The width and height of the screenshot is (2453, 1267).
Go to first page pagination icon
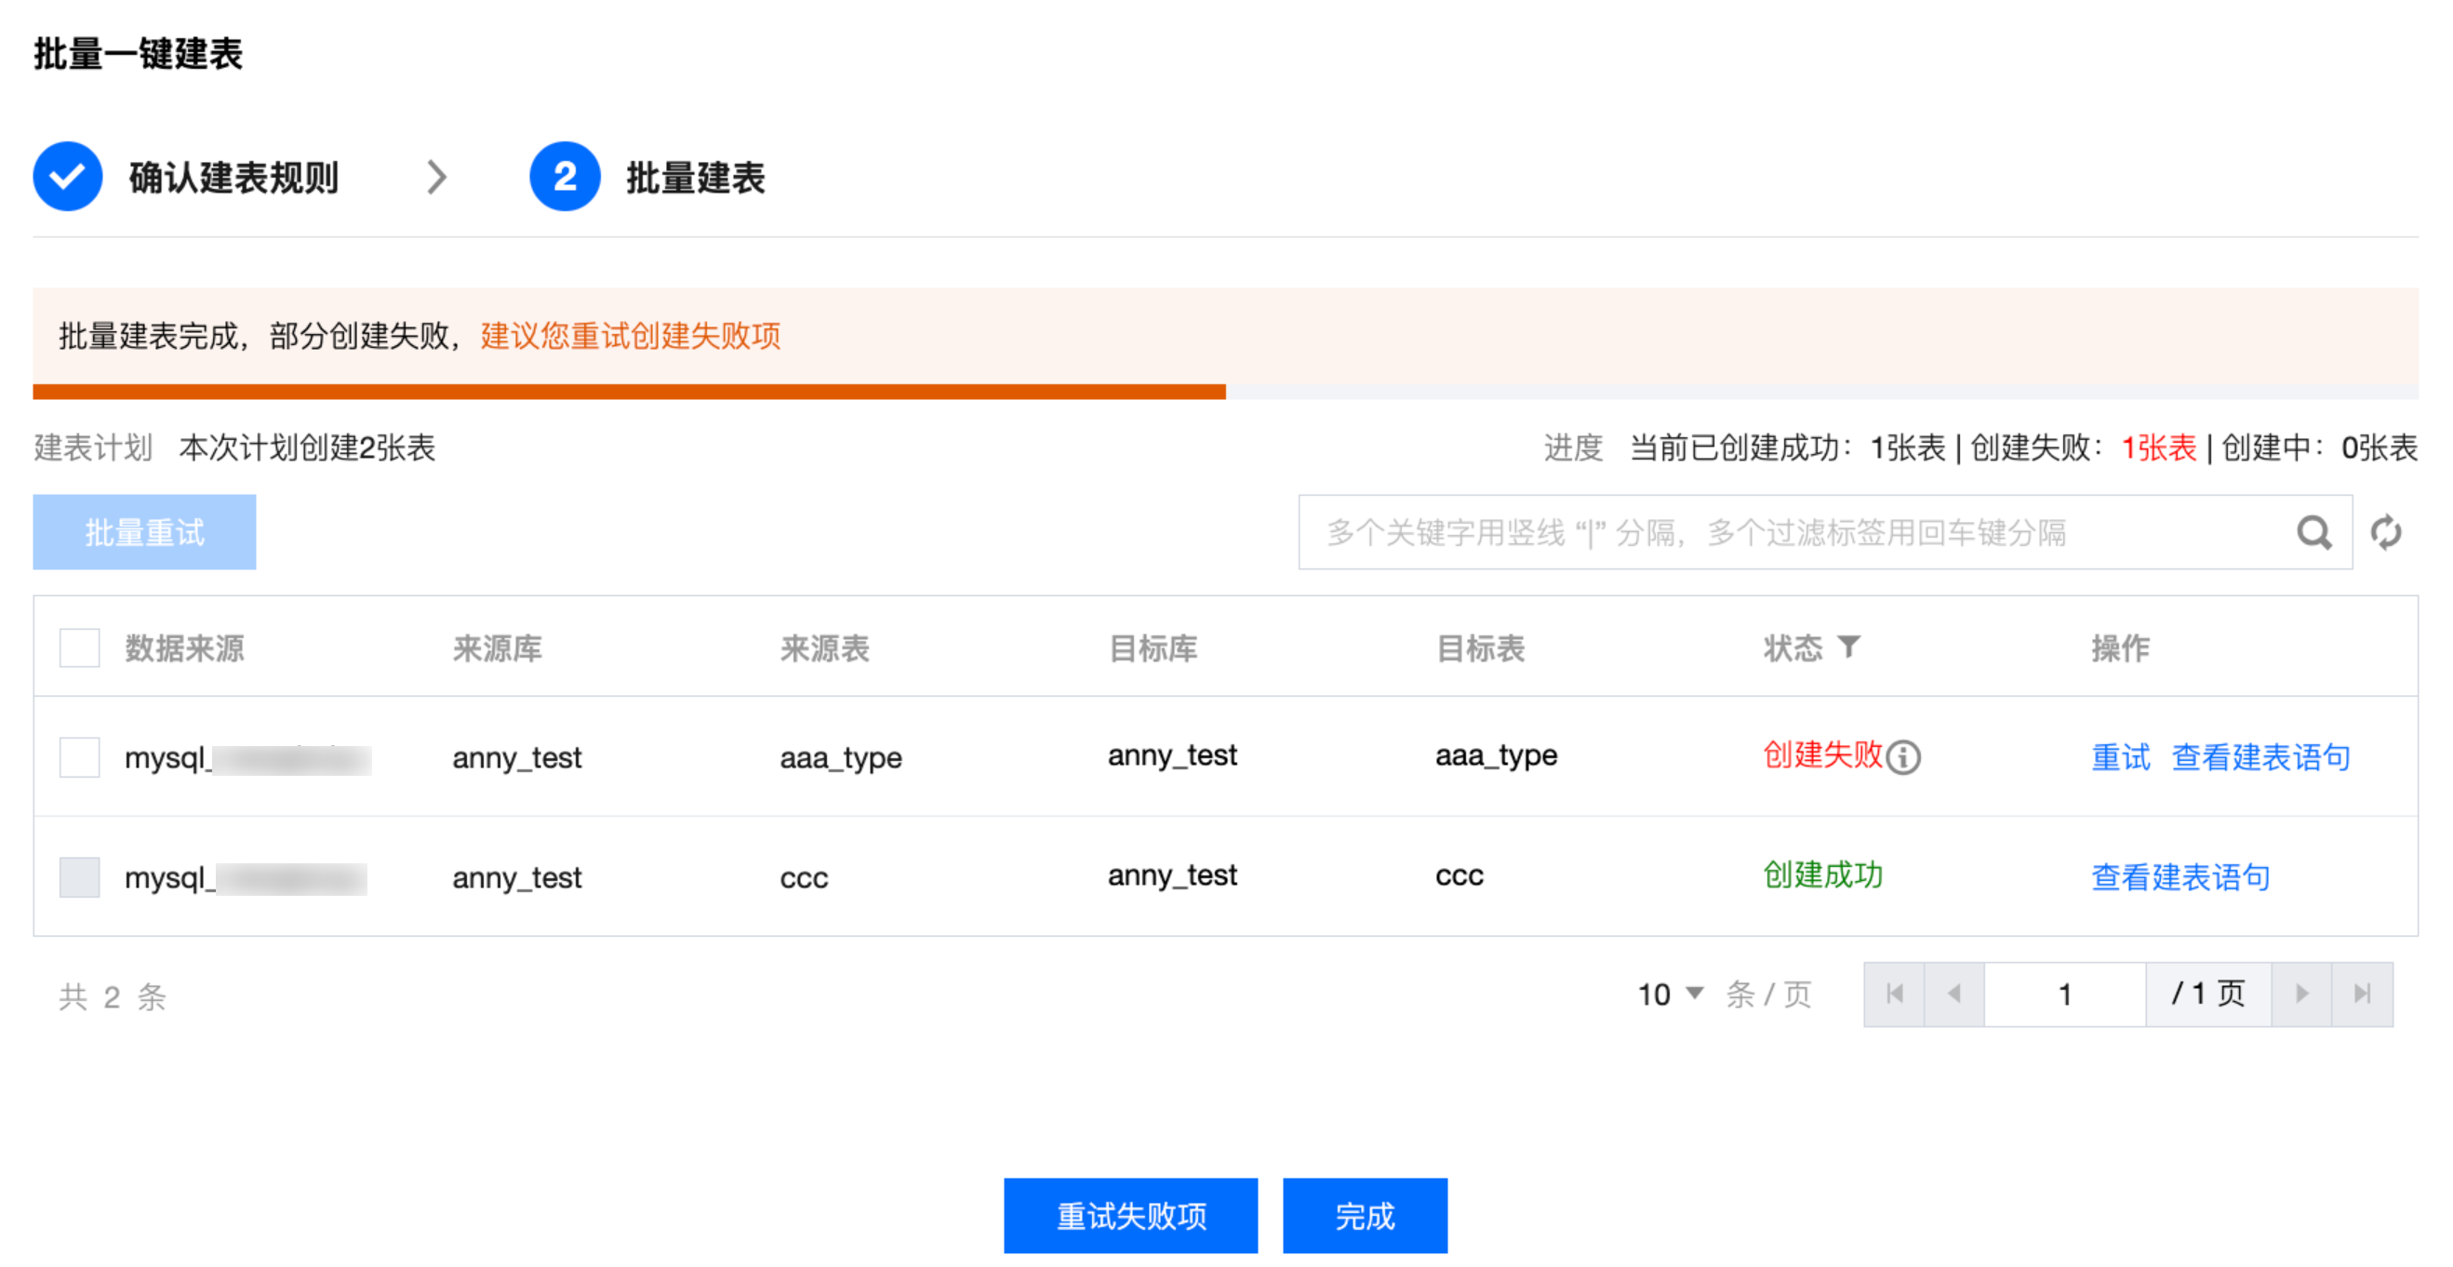point(1894,994)
